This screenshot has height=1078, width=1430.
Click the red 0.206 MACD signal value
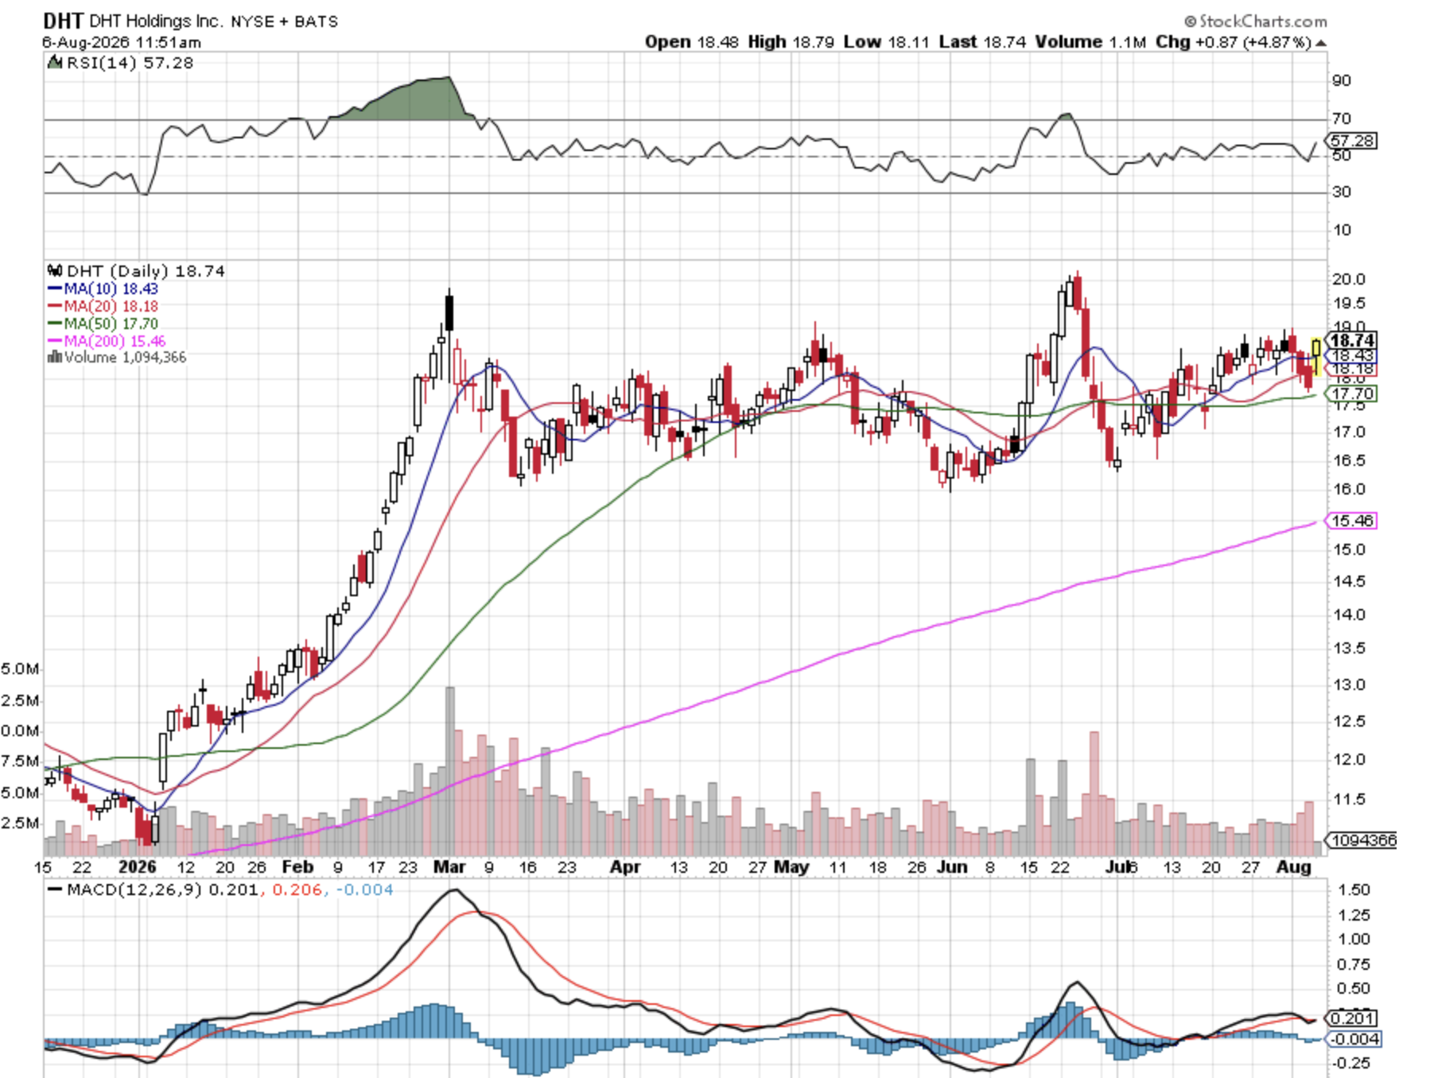297,890
